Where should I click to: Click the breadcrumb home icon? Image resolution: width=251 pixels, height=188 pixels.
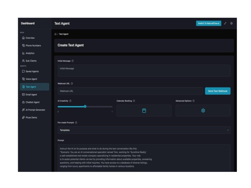(x=55, y=34)
